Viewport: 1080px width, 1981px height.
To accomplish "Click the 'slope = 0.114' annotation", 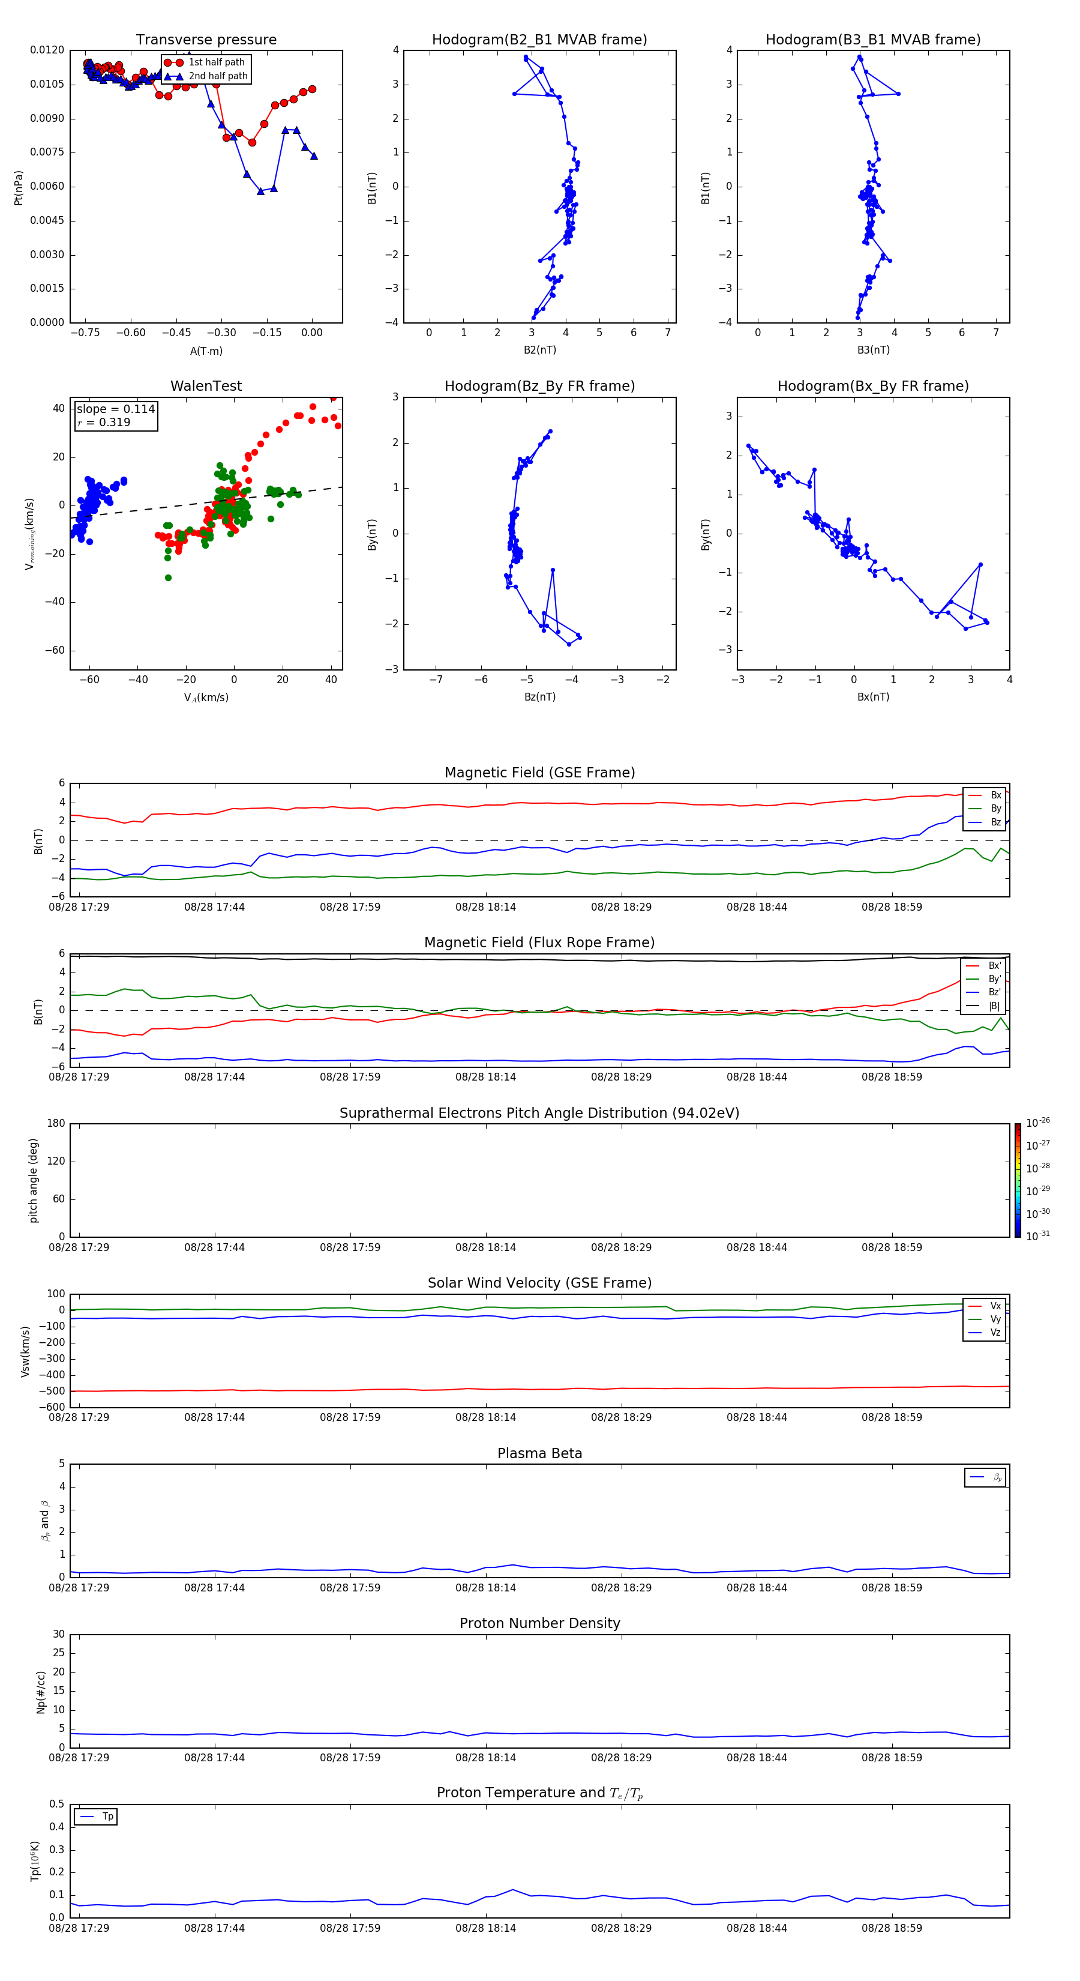I will [x=115, y=409].
